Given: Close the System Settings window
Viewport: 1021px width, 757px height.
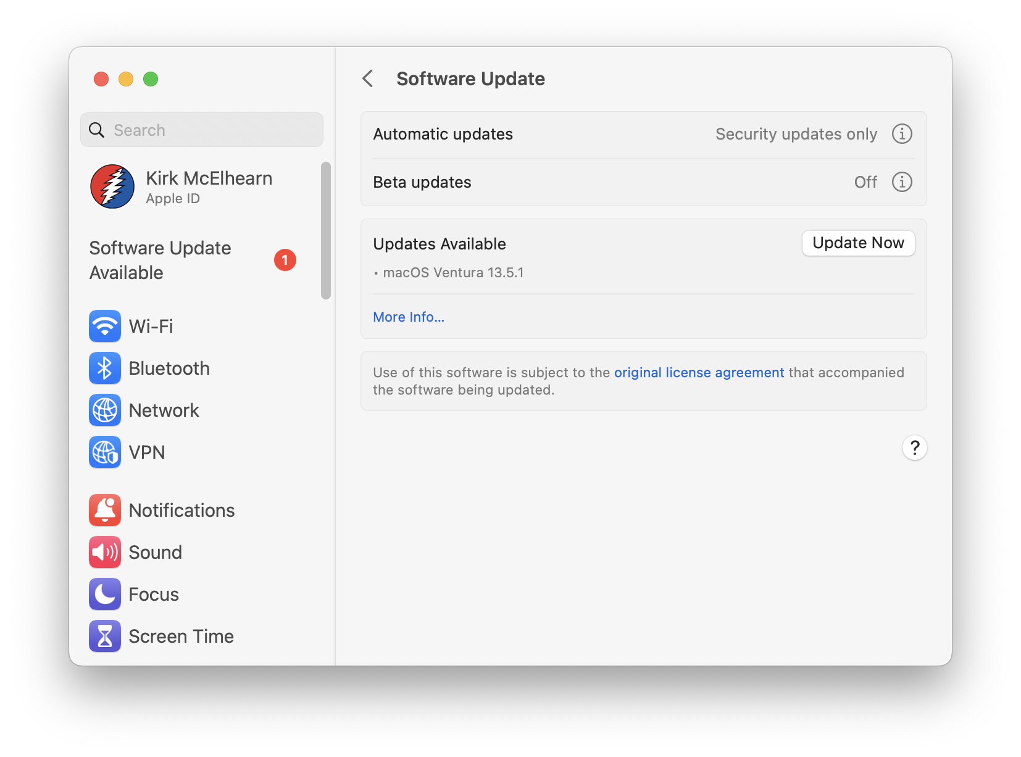Looking at the screenshot, I should tap(101, 79).
